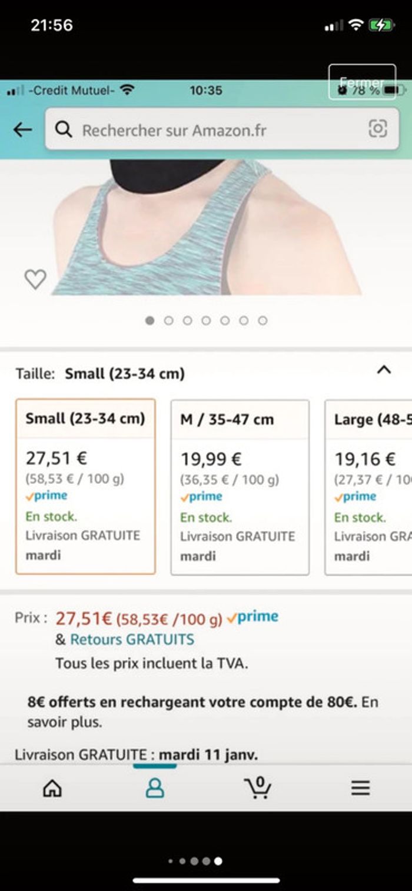
Task: Select the Large size option
Action: 369,487
